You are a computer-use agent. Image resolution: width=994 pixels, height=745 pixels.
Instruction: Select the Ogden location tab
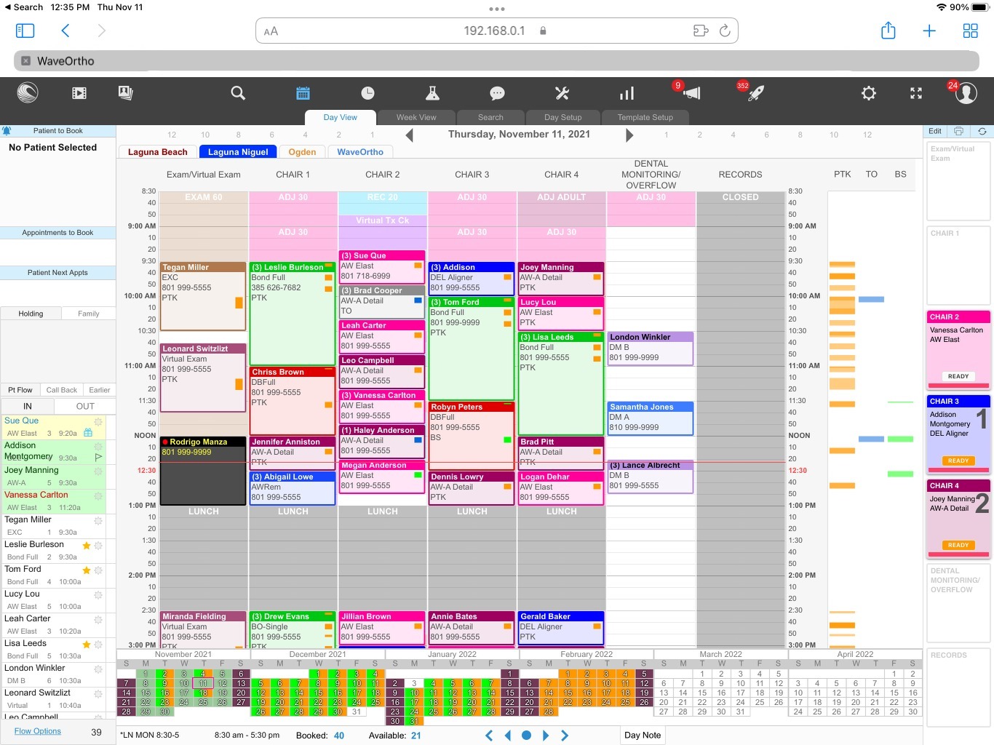pyautogui.click(x=302, y=152)
